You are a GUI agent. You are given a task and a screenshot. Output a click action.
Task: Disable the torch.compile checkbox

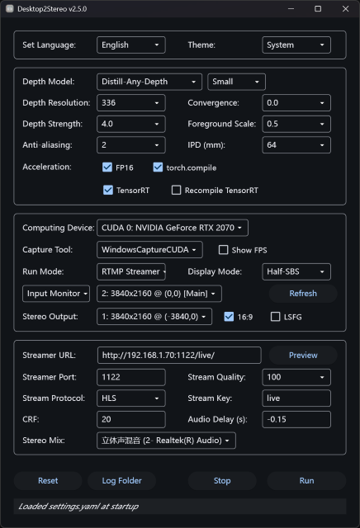(x=158, y=167)
